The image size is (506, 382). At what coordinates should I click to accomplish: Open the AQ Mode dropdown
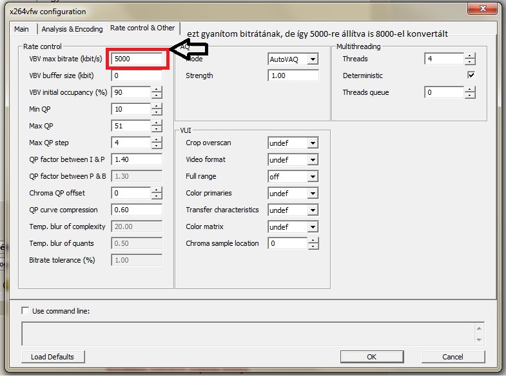(x=313, y=59)
